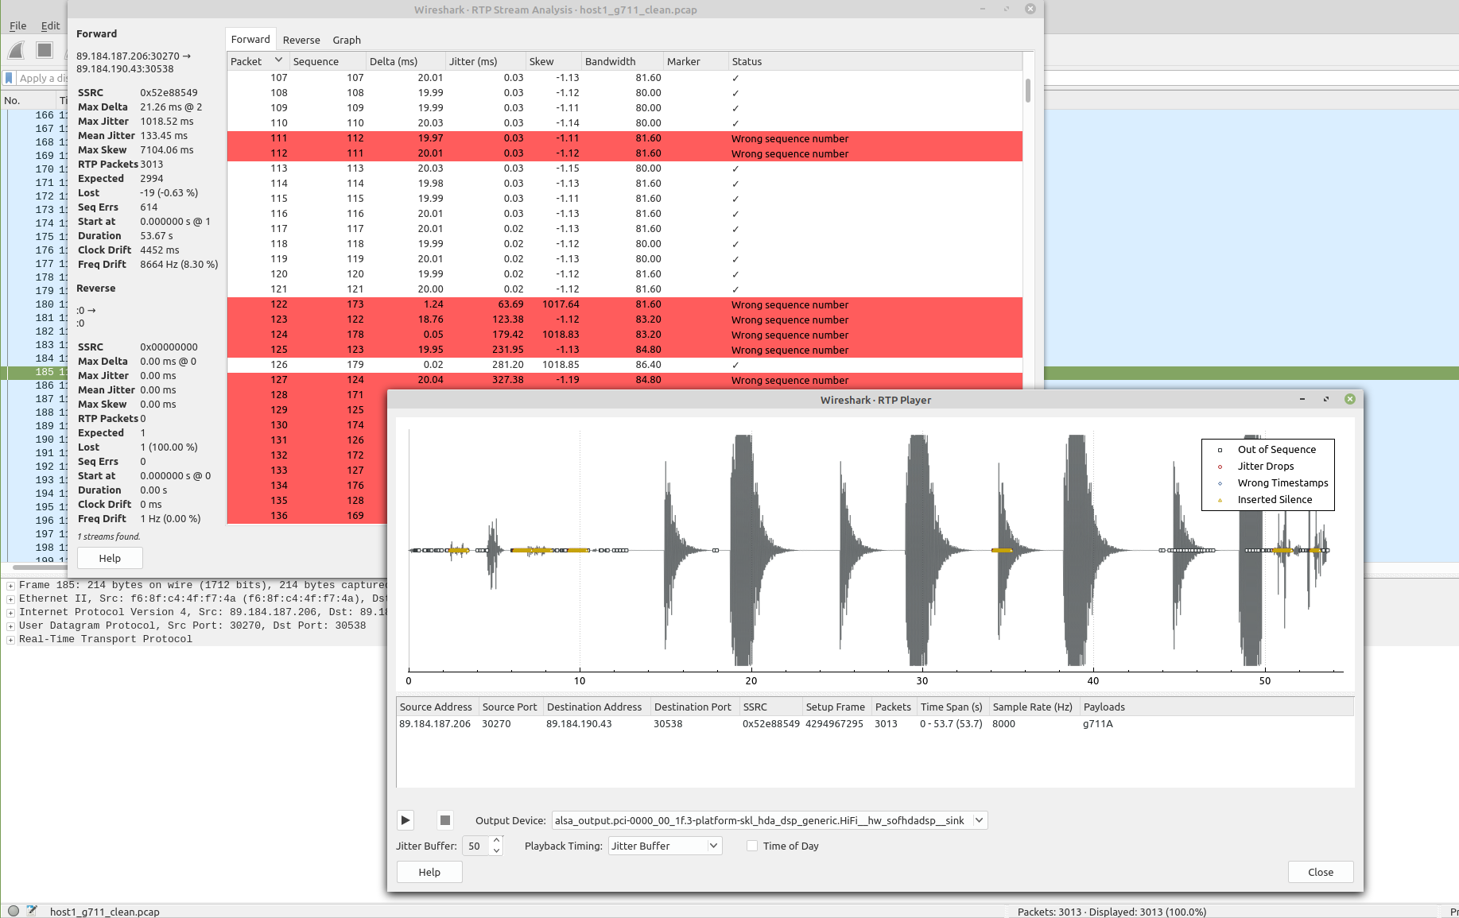Click Wrong Timestamps legend marker

[1220, 483]
